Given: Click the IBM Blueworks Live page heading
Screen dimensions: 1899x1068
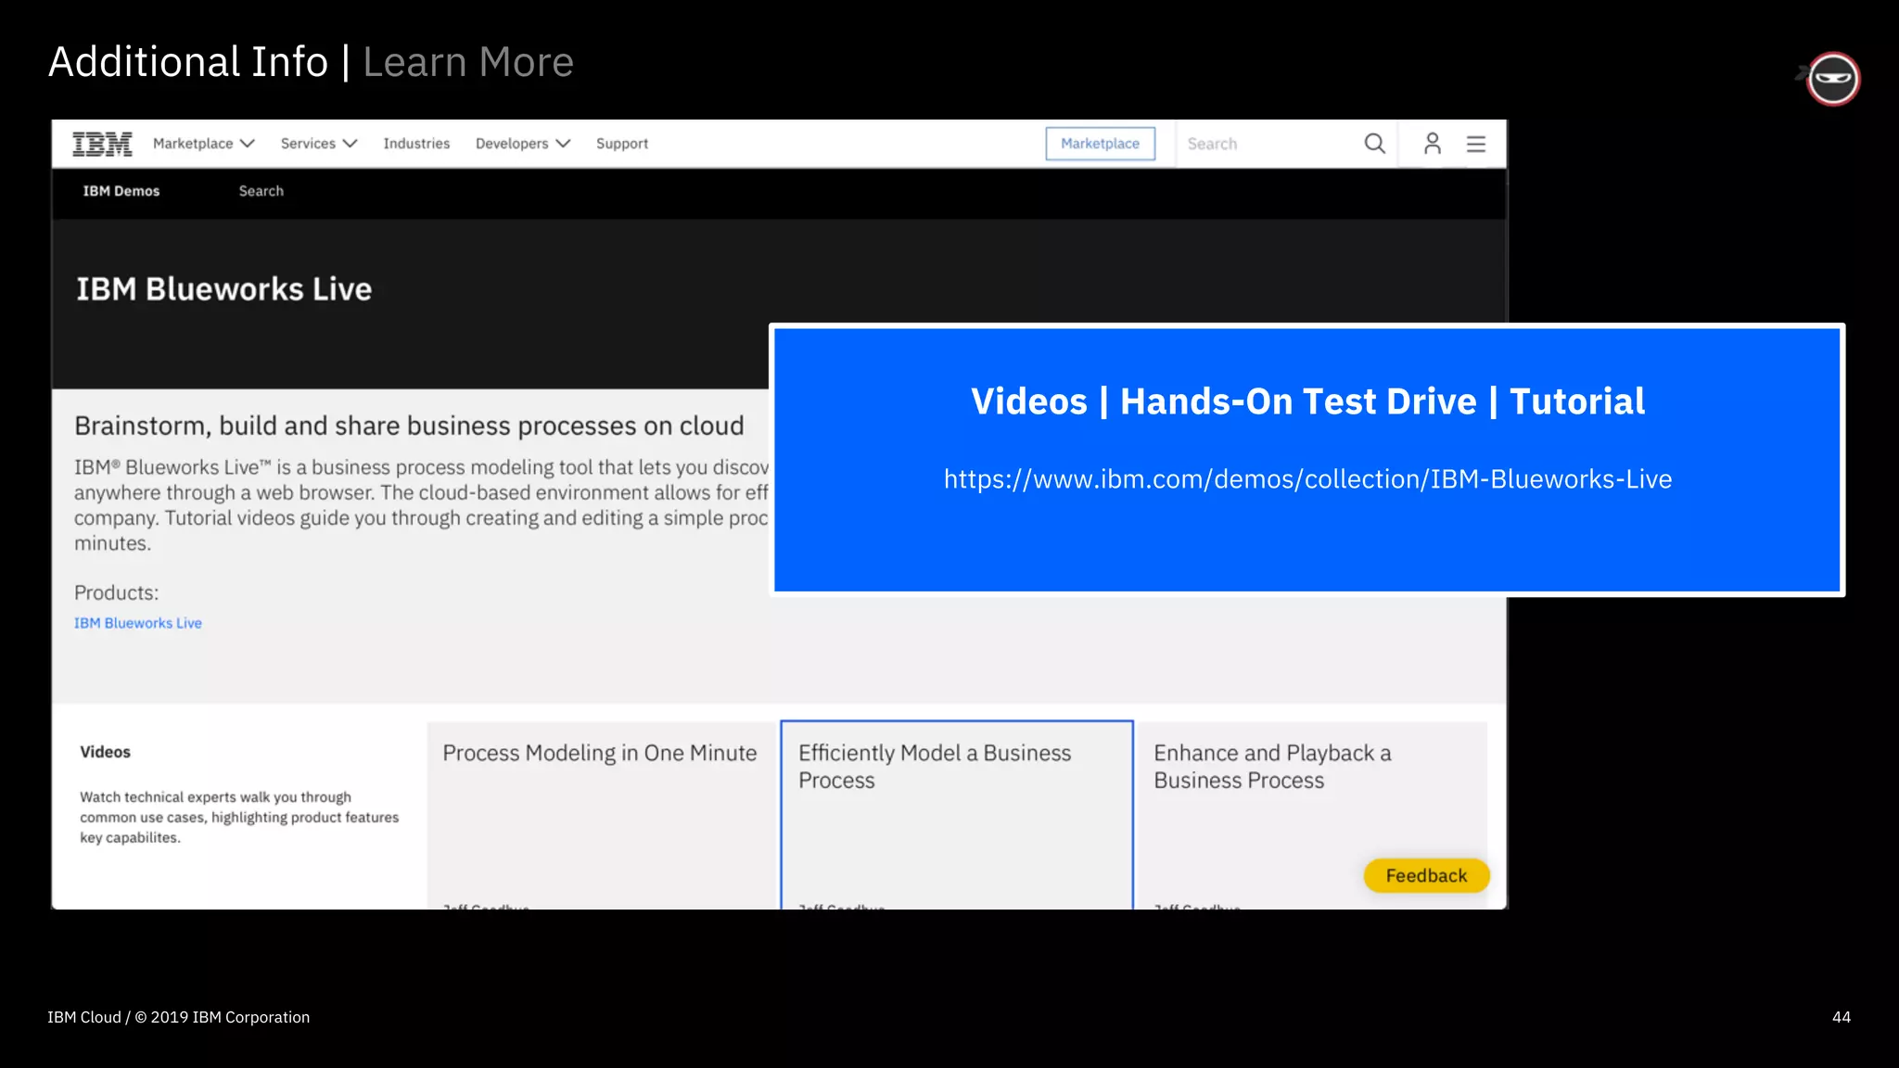Looking at the screenshot, I should click(x=223, y=289).
